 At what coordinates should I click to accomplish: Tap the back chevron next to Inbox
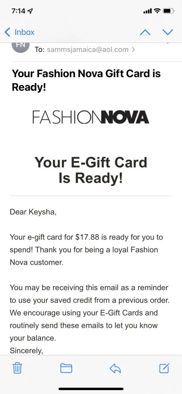click(7, 32)
